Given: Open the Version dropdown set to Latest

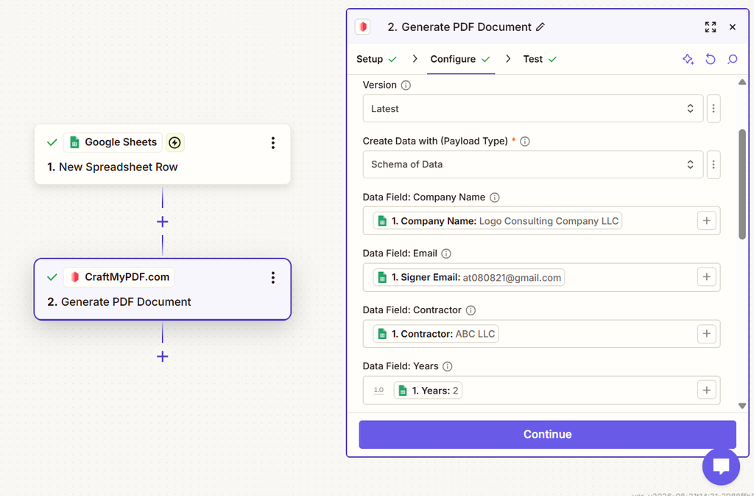Looking at the screenshot, I should (x=533, y=109).
